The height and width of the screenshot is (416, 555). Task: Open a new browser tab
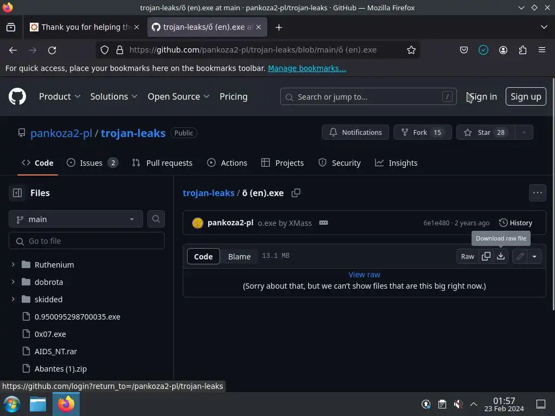279,27
